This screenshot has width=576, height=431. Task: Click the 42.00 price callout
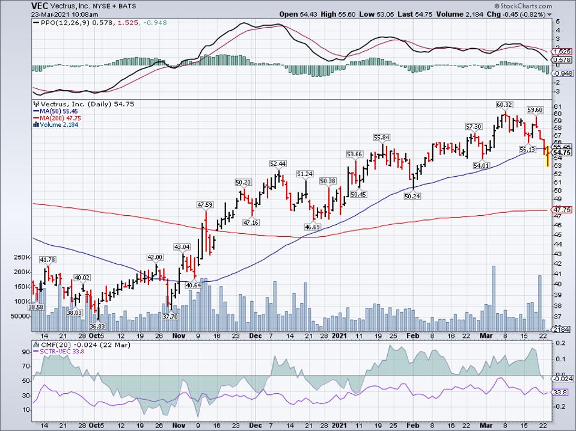click(155, 257)
